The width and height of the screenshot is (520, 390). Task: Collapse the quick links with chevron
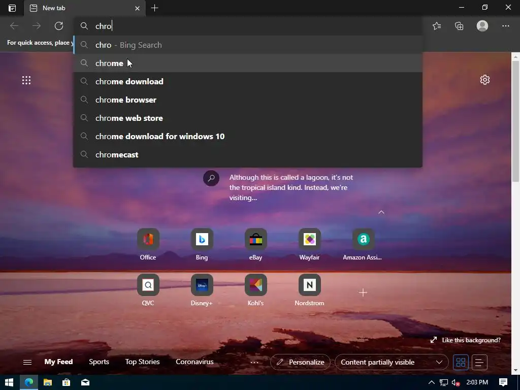tap(381, 212)
